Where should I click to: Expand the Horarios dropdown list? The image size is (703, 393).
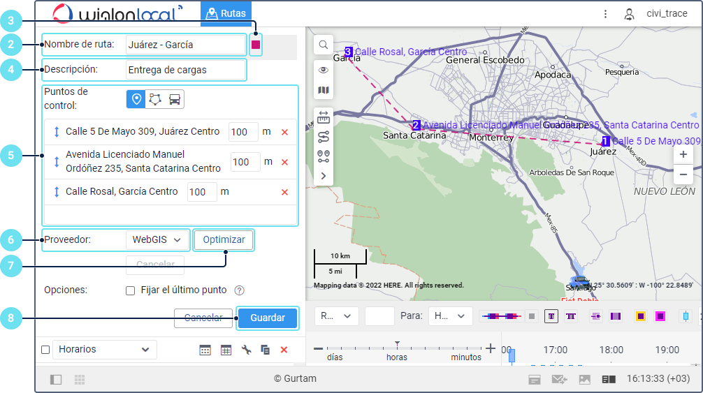105,350
